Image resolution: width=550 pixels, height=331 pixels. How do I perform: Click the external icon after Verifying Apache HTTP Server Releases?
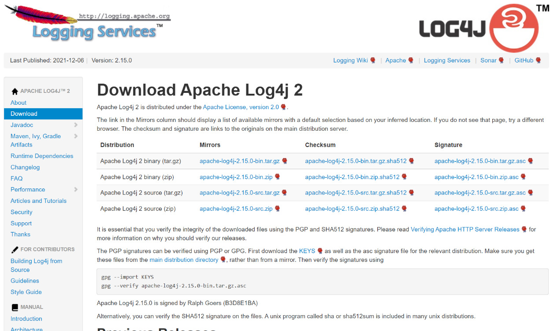coord(524,229)
